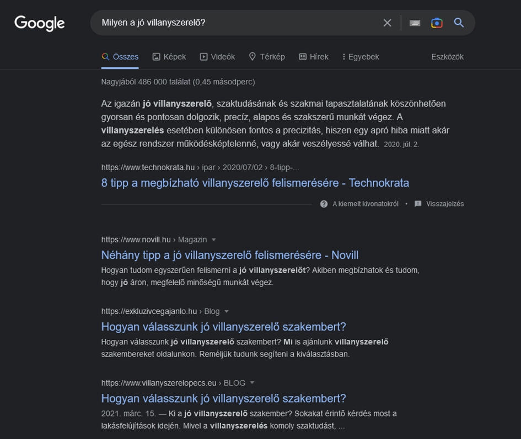The image size is (521, 439).
Task: Start a search by image with camera icon
Action: tap(437, 23)
